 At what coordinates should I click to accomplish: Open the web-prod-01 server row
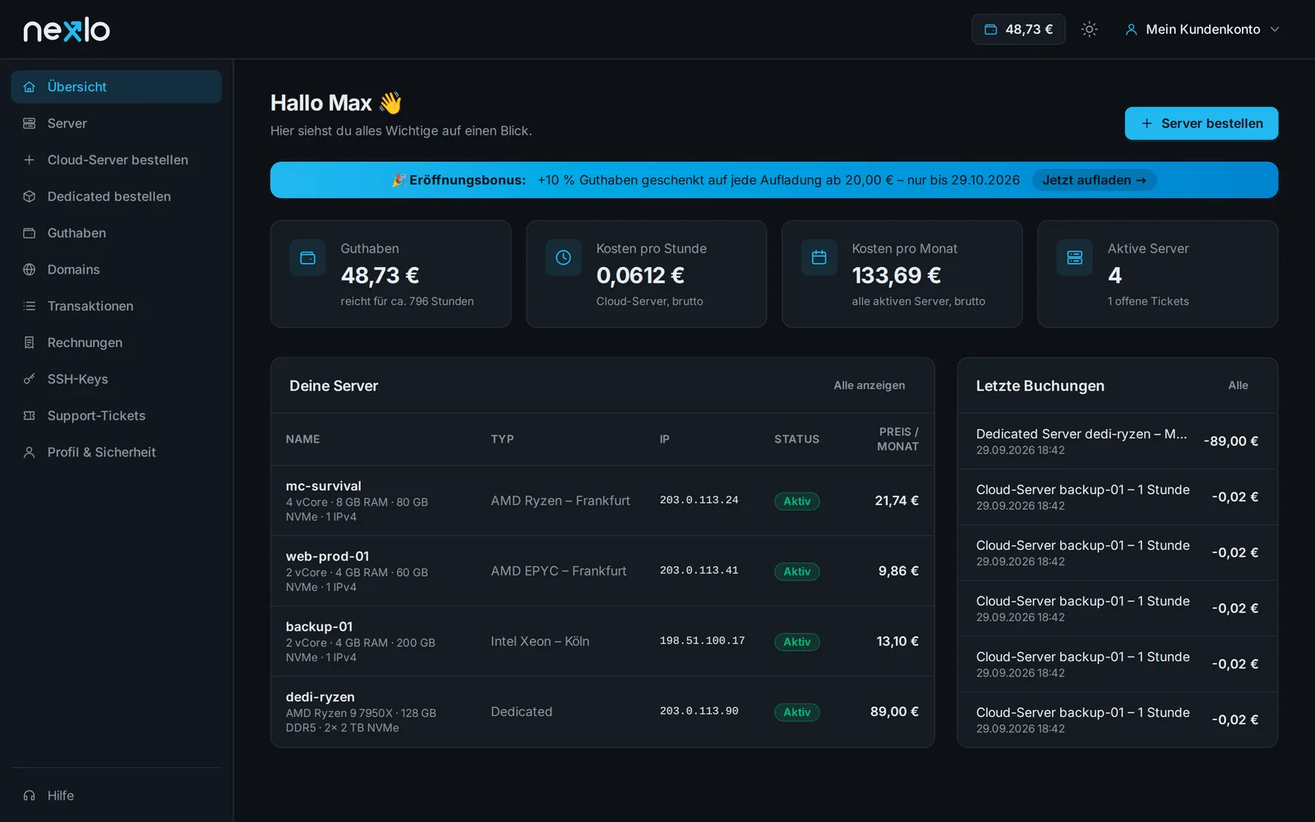(x=602, y=571)
